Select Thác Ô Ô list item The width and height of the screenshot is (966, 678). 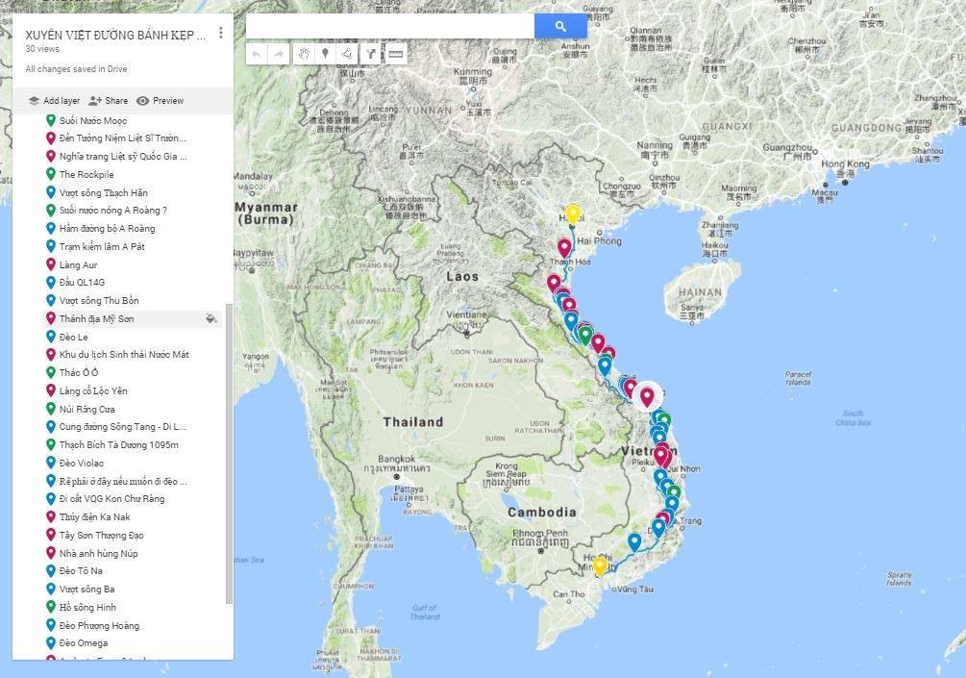pyautogui.click(x=79, y=372)
